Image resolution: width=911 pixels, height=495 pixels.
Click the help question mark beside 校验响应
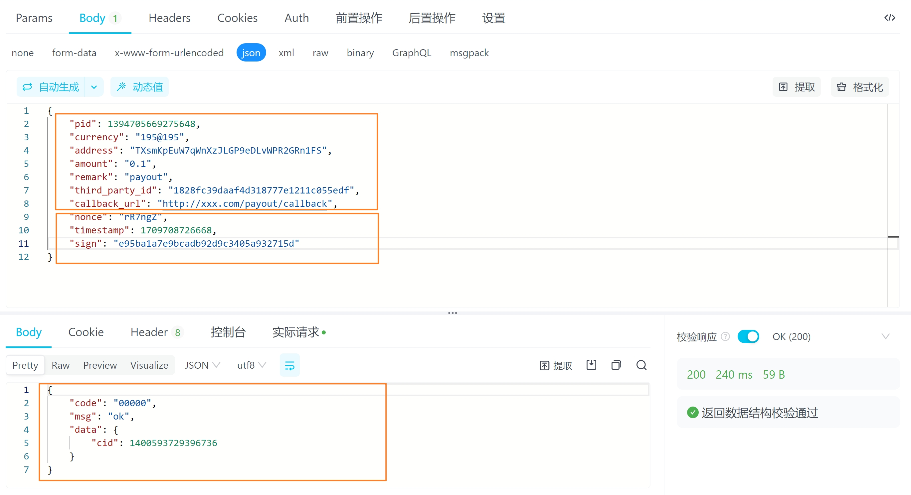coord(725,336)
